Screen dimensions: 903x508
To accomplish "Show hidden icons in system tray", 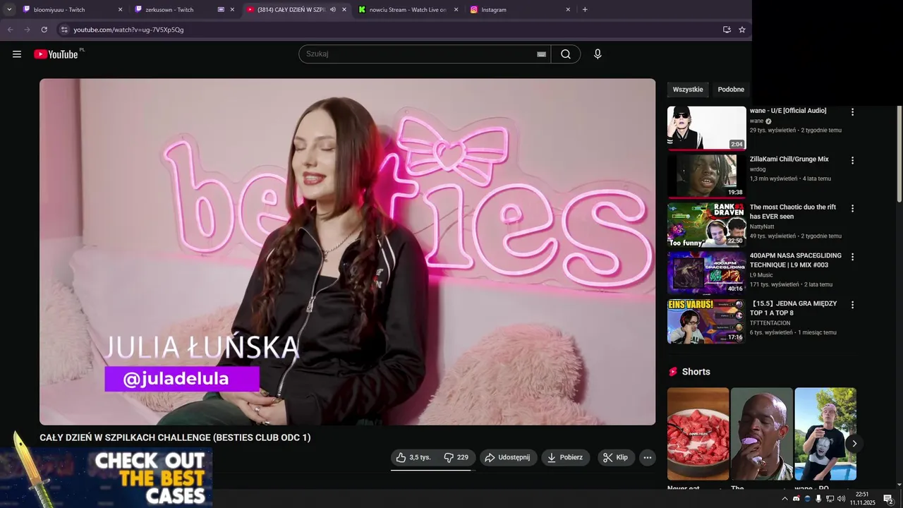I will click(784, 499).
